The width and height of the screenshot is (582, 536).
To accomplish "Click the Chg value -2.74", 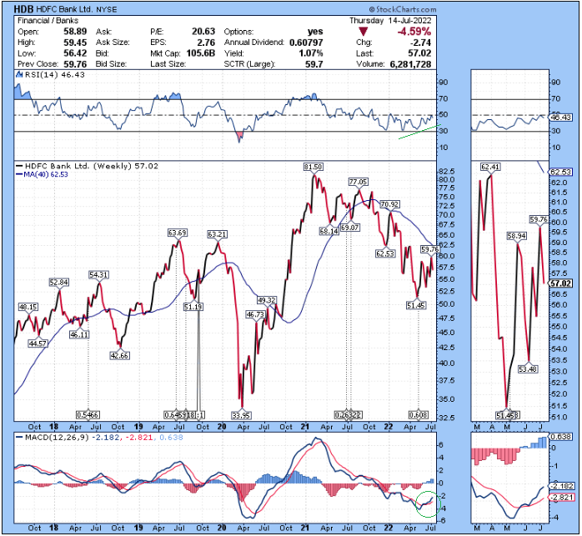I will 421,43.
